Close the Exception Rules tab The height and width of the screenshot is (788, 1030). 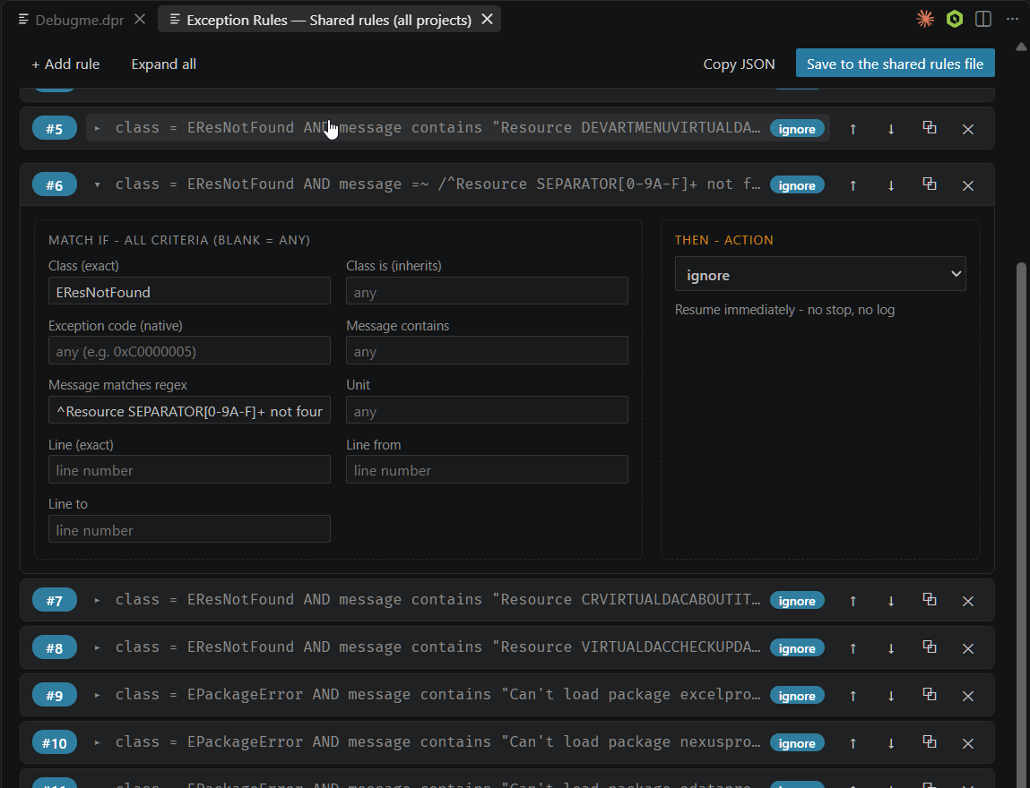click(488, 20)
